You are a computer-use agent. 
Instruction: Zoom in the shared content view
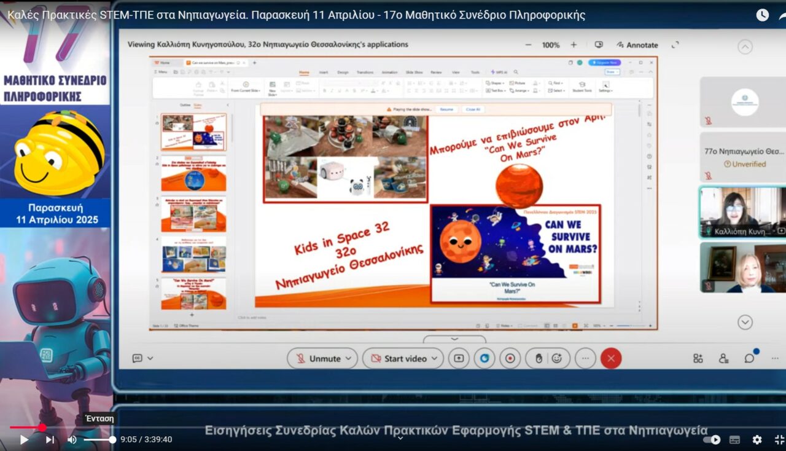pos(574,45)
